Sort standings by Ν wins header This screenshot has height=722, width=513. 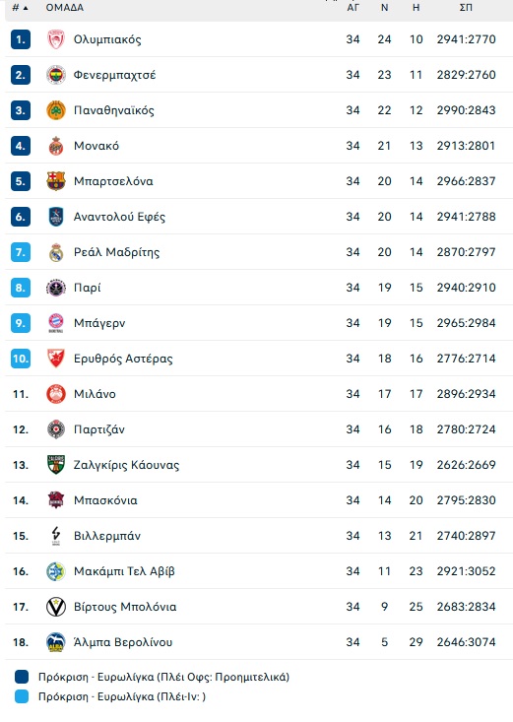(x=385, y=7)
